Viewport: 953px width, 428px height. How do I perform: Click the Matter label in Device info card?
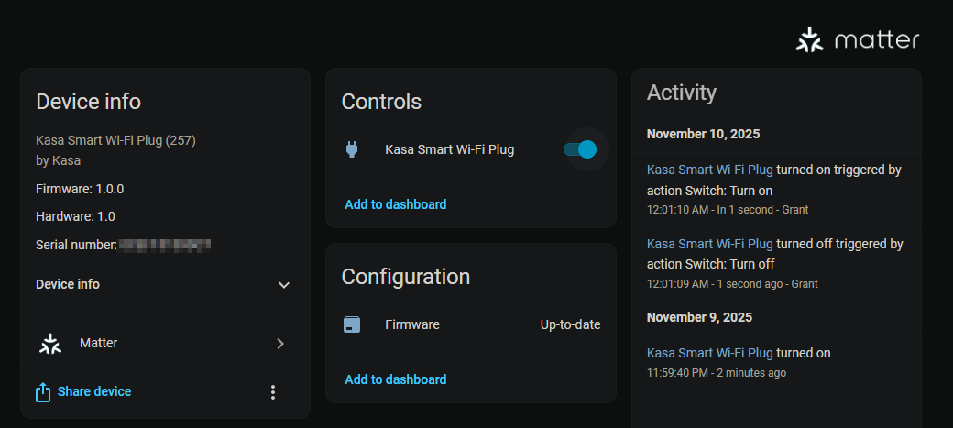pos(98,343)
